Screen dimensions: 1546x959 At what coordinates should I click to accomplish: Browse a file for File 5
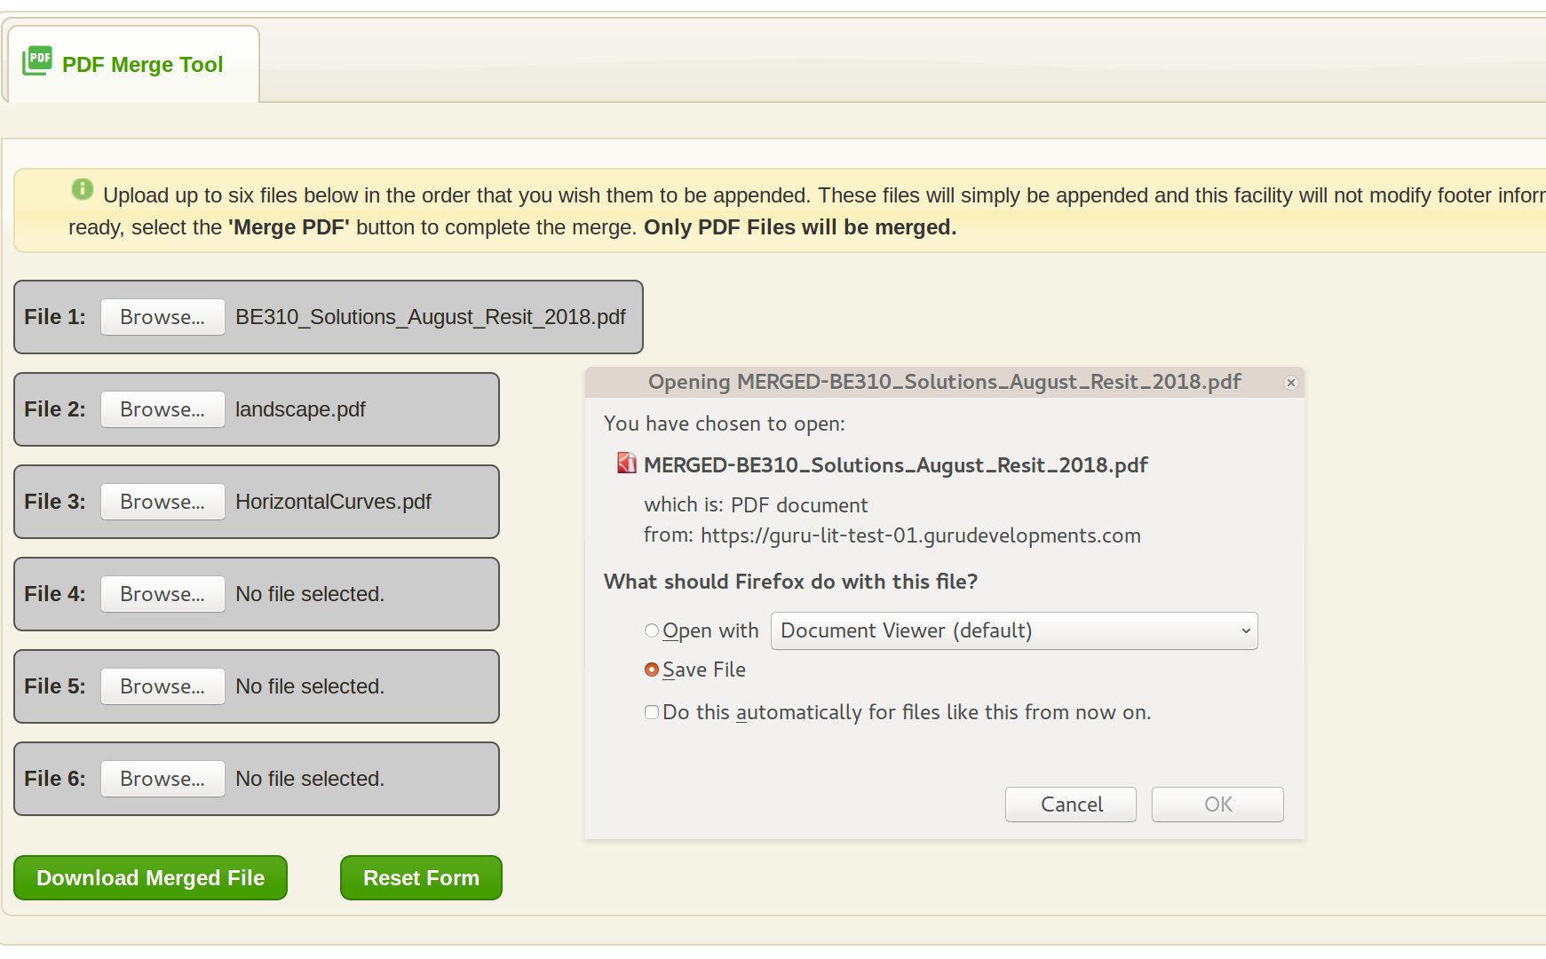tap(162, 686)
